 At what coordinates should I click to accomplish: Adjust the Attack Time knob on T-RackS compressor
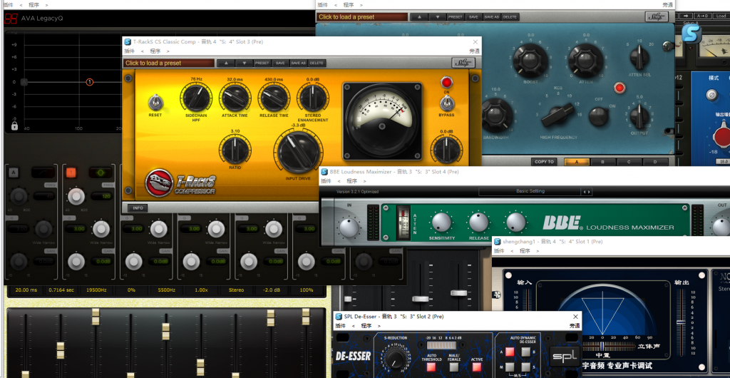point(235,97)
